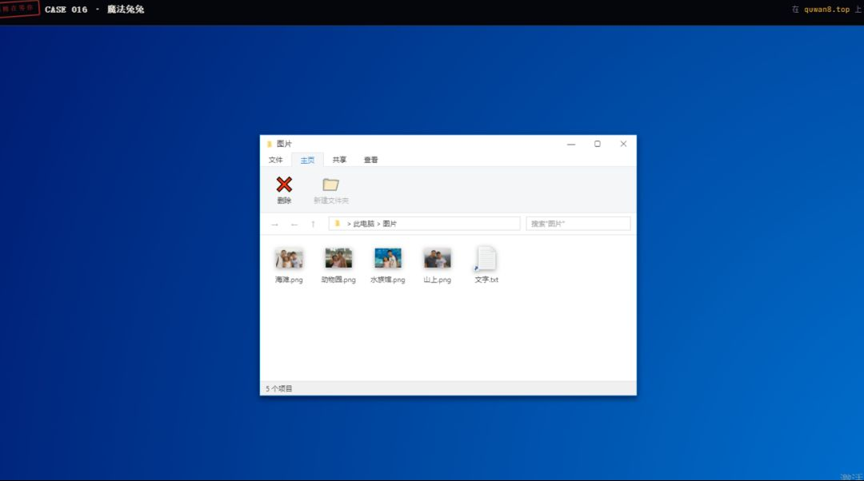The width and height of the screenshot is (864, 481).
Task: Select the 水族馆.png thumbnail
Action: click(x=388, y=258)
